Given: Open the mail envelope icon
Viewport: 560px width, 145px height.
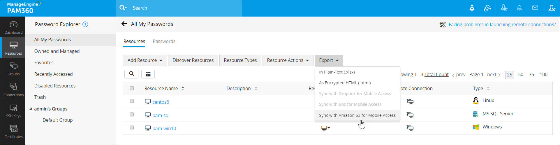Looking at the screenshot, I should pyautogui.click(x=535, y=8).
